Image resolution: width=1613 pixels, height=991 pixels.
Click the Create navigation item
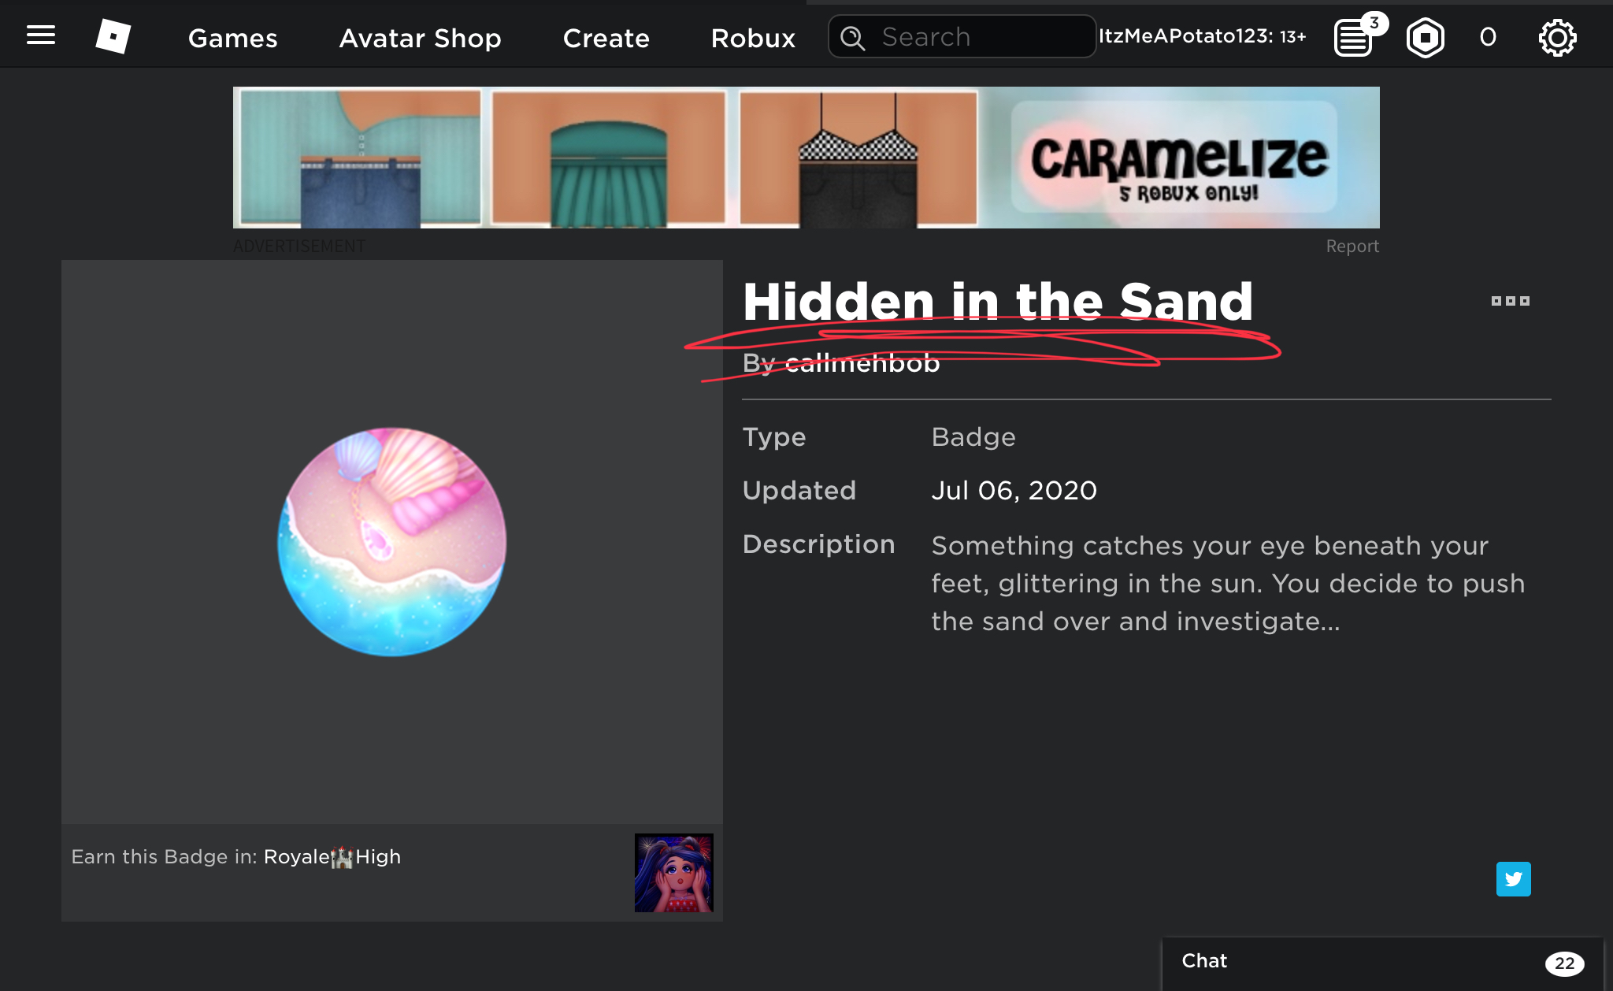click(606, 38)
